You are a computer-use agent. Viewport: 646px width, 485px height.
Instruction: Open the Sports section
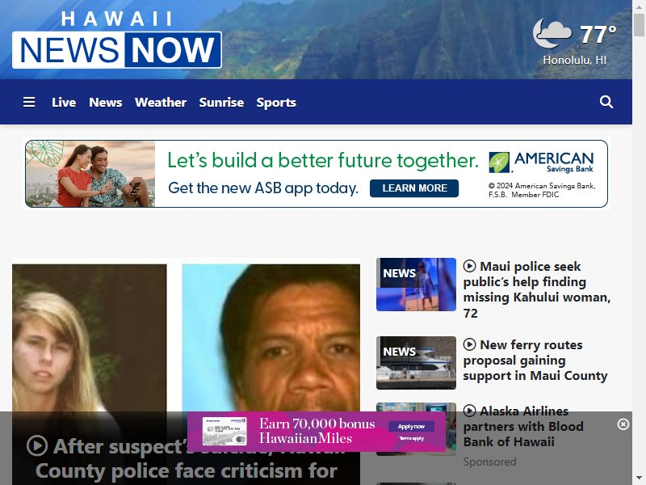tap(276, 103)
